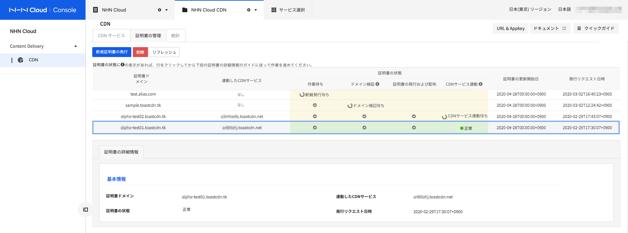Switch to the CDN サービス tab

[111, 36]
